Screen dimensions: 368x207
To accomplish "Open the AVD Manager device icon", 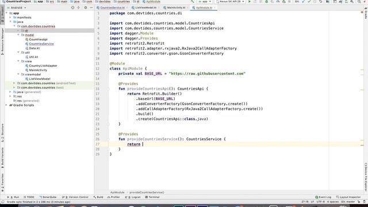I will coord(346,2).
